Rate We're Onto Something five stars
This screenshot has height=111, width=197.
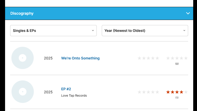157,58
